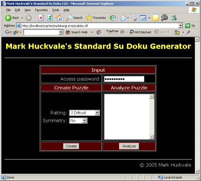Click in the Access password field
Screen dimensions: 201x181
124,79
